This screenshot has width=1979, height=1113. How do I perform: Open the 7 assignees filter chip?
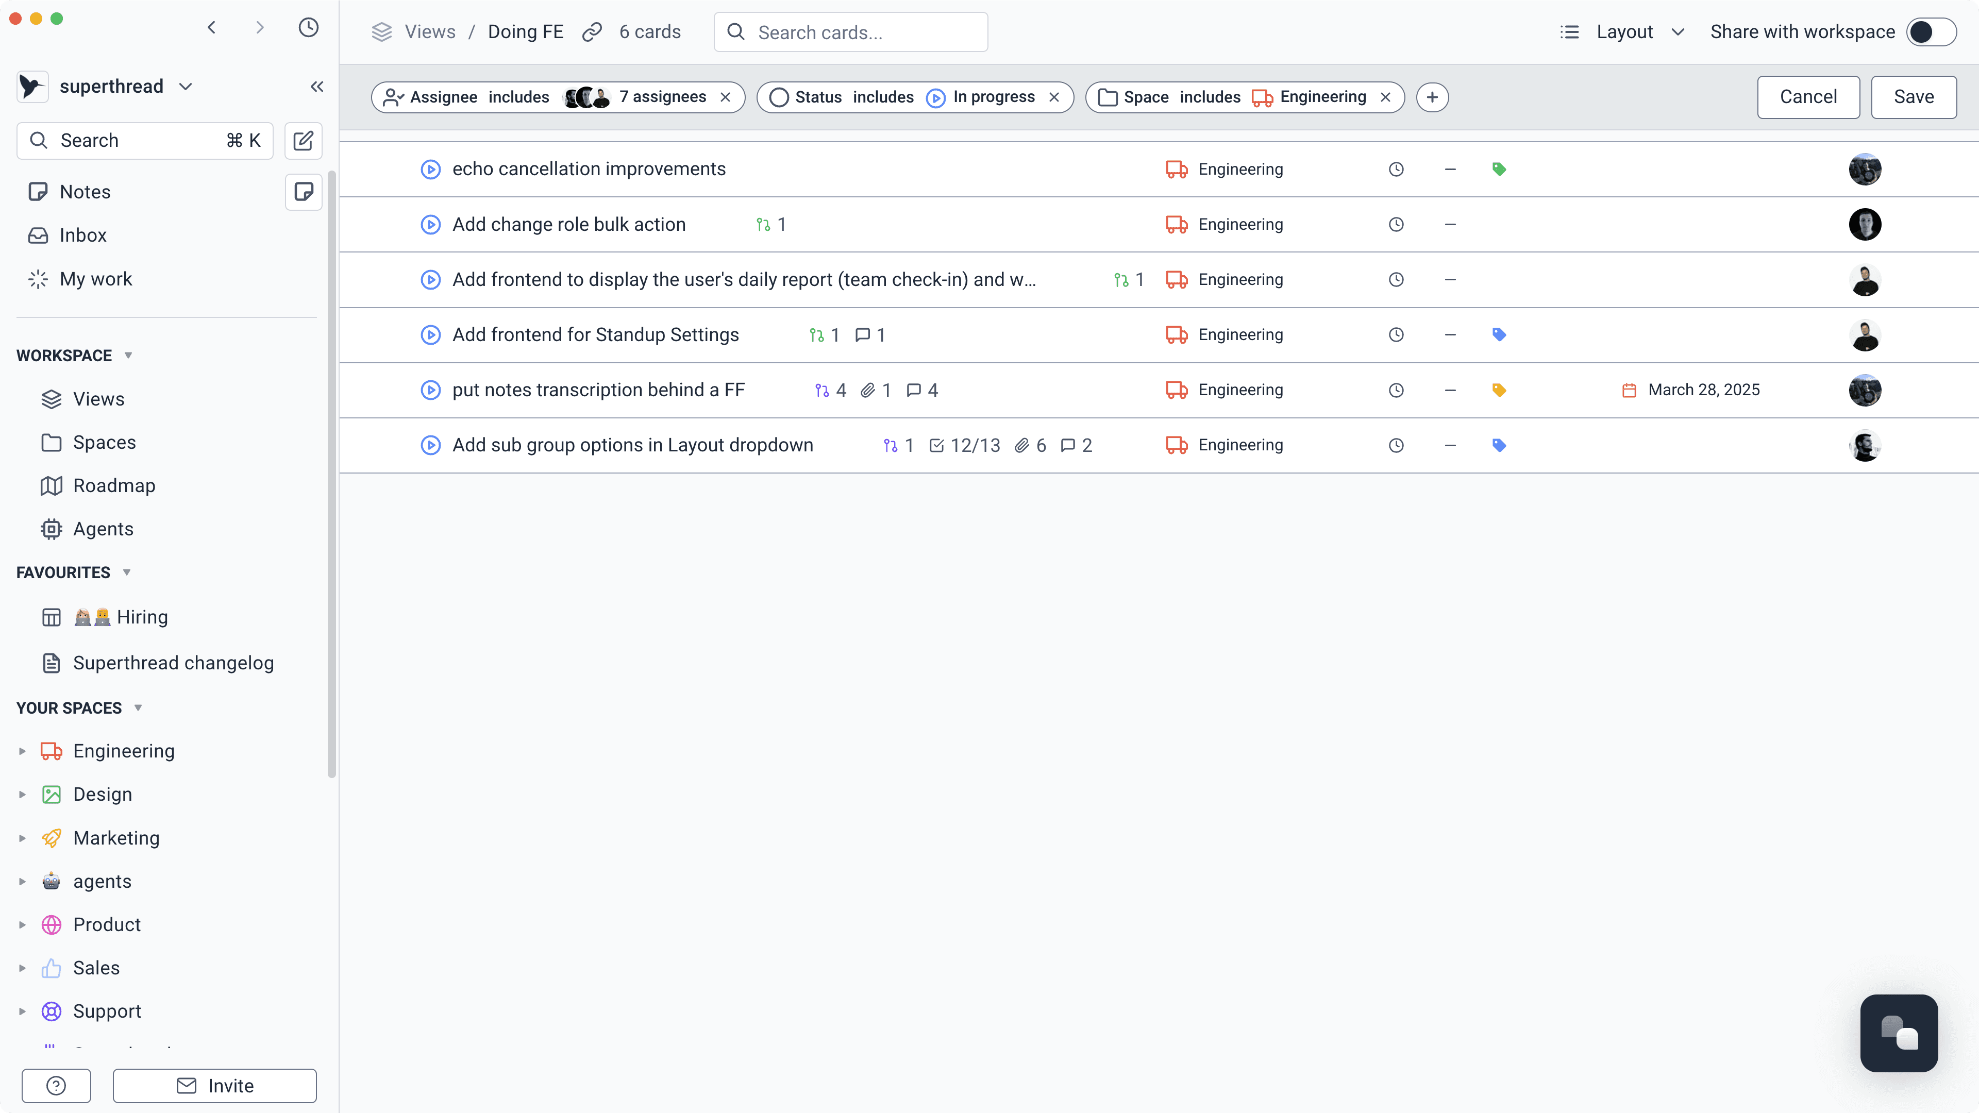tap(635, 97)
